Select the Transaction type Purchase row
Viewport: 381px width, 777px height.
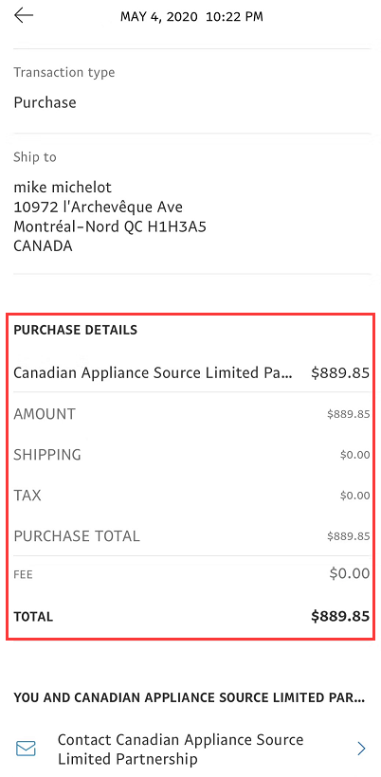190,91
